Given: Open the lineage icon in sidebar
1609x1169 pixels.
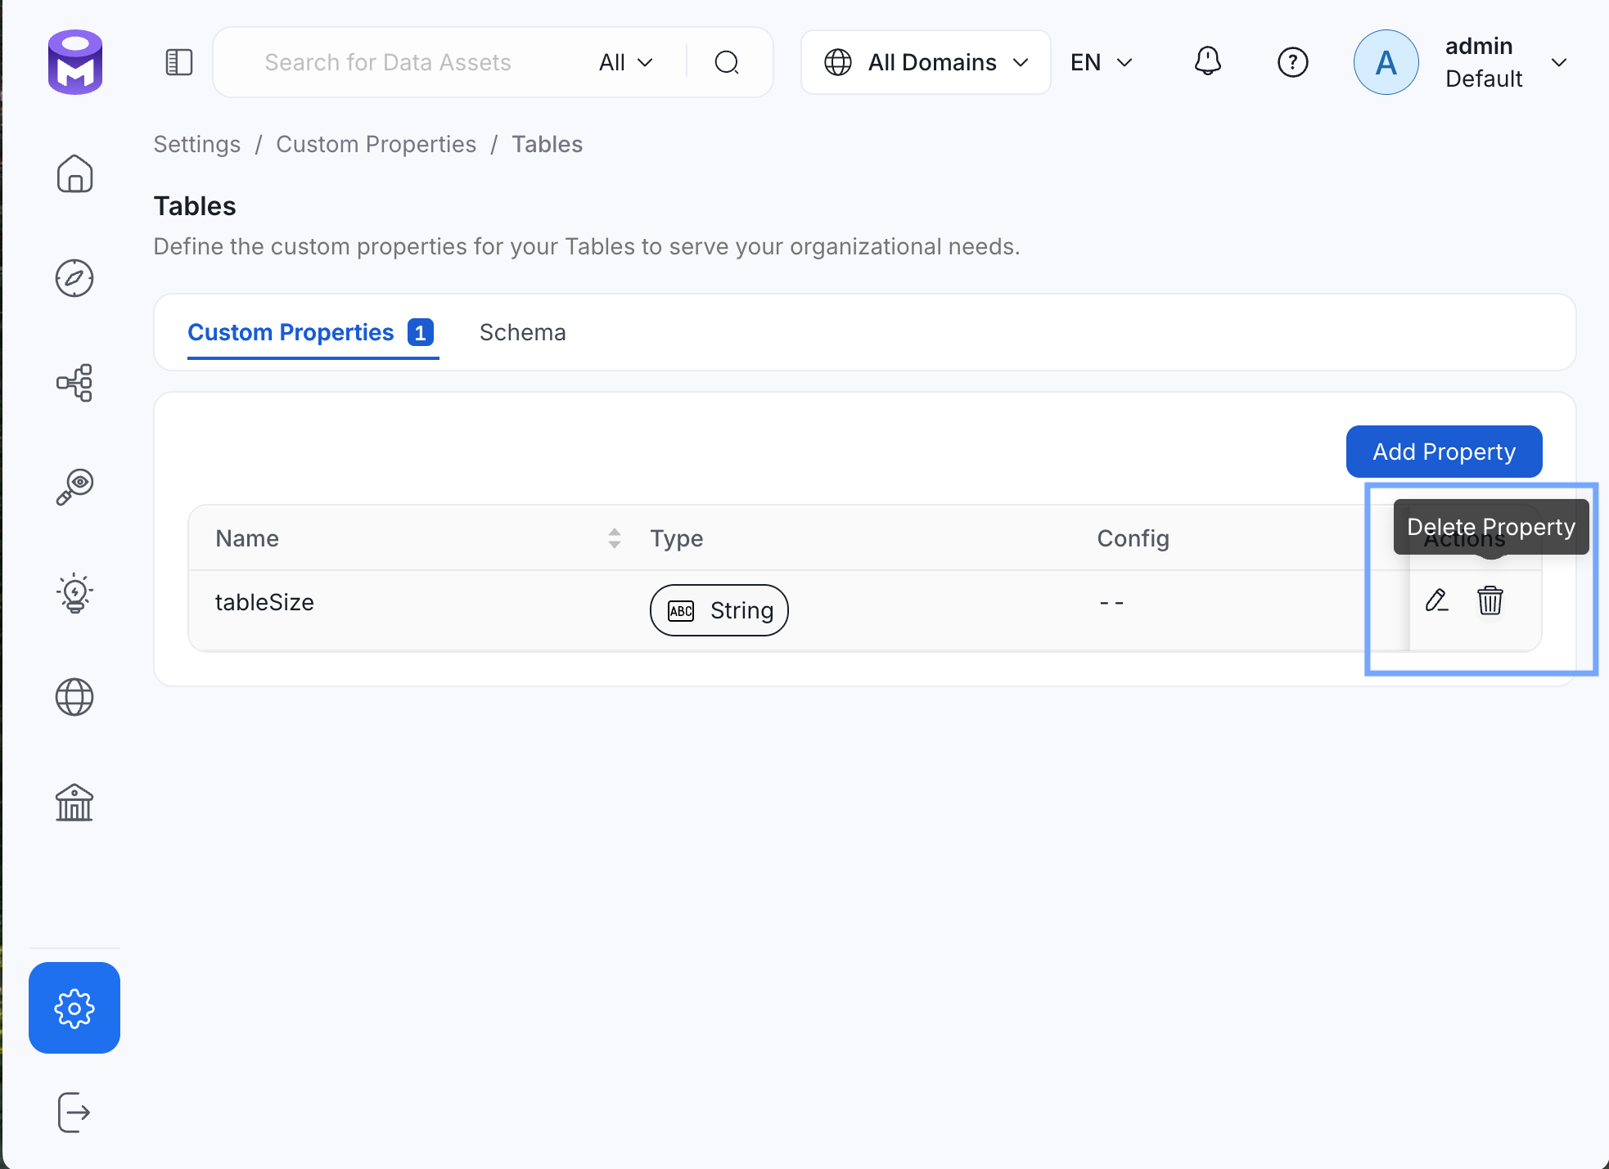Looking at the screenshot, I should coord(74,383).
